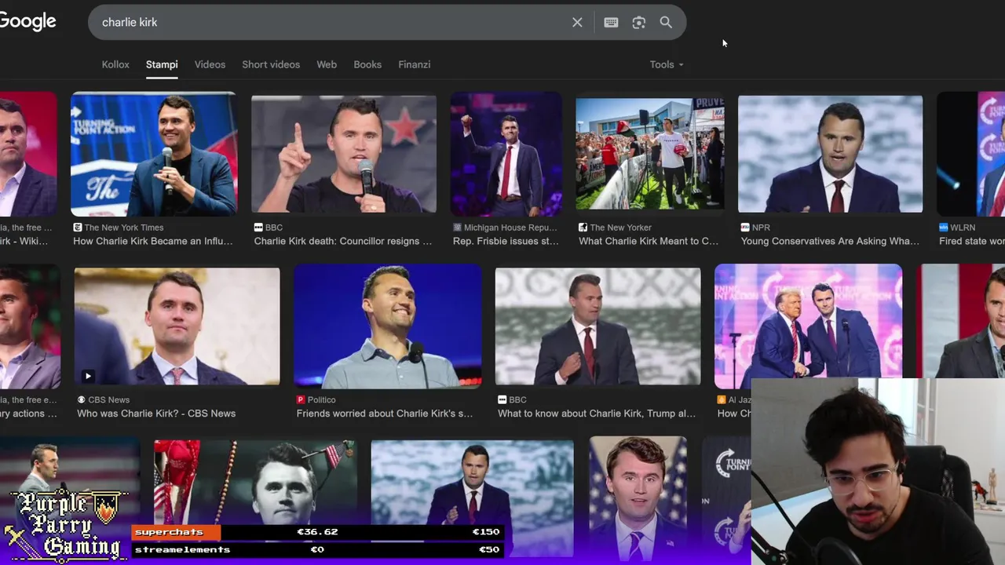Click The New York Times source label

click(124, 228)
